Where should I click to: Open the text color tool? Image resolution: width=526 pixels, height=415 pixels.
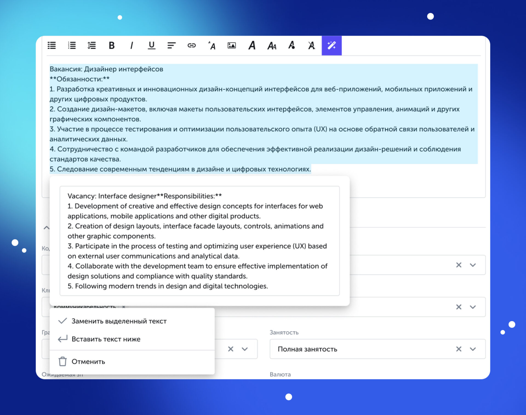(x=291, y=45)
